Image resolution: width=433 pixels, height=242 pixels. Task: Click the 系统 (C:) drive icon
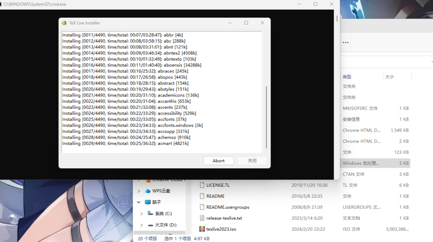(150, 214)
